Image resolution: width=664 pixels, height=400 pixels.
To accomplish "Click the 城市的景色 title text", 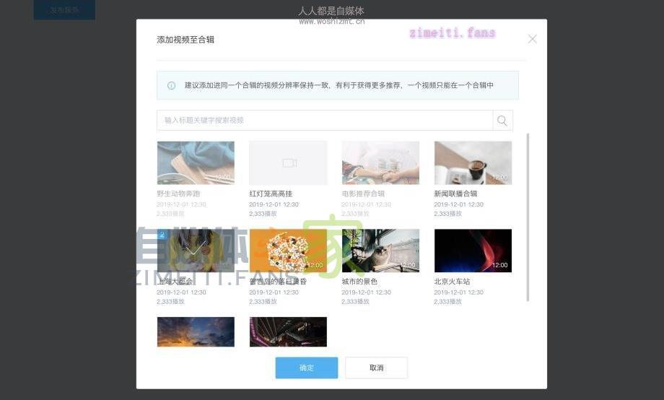I will [359, 282].
